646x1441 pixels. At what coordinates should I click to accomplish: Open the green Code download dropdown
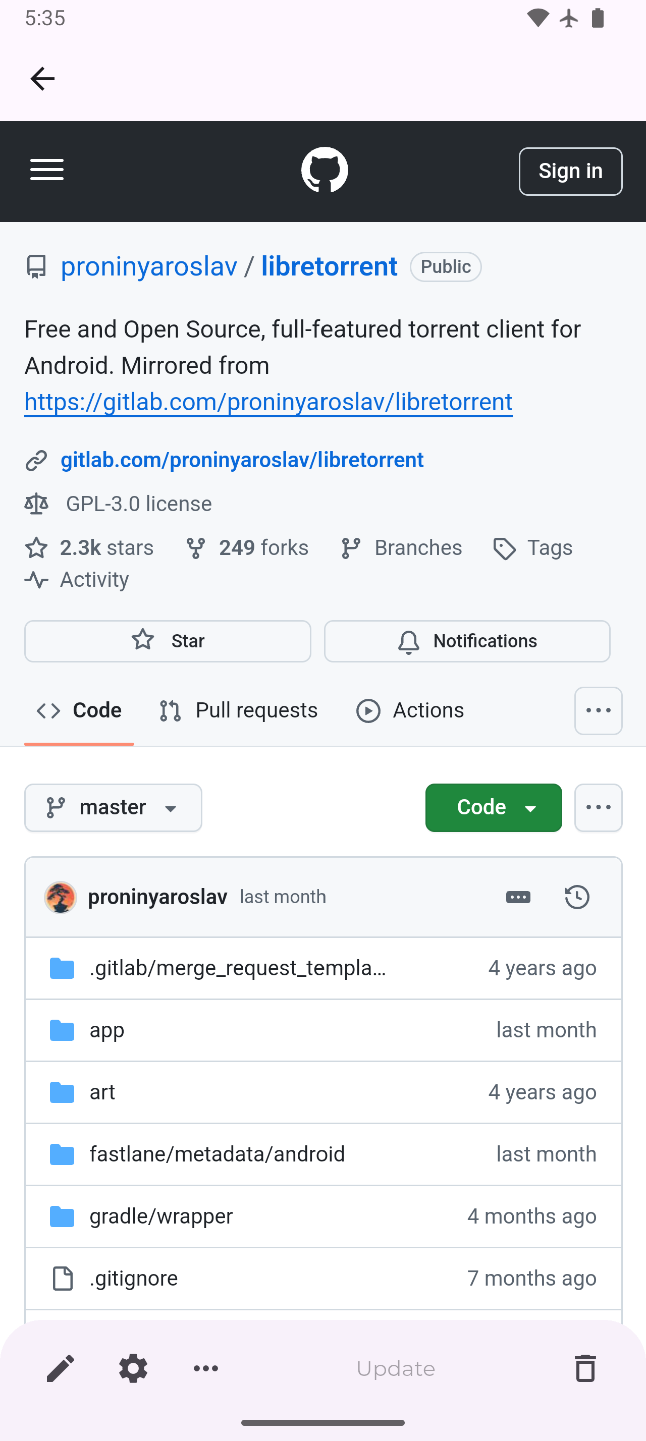tap(493, 807)
